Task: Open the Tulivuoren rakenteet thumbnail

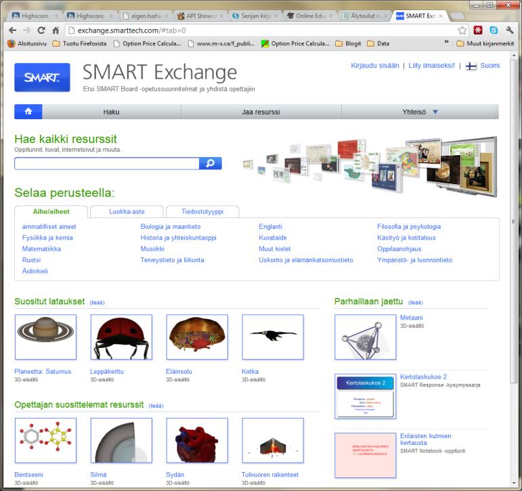Action: pyautogui.click(x=273, y=440)
